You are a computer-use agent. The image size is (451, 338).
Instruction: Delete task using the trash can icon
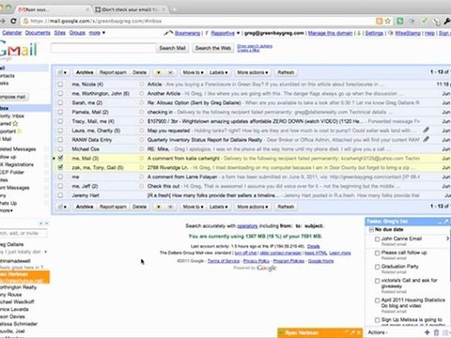[x=436, y=332]
